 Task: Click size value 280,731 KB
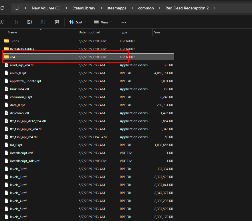(x=165, y=105)
